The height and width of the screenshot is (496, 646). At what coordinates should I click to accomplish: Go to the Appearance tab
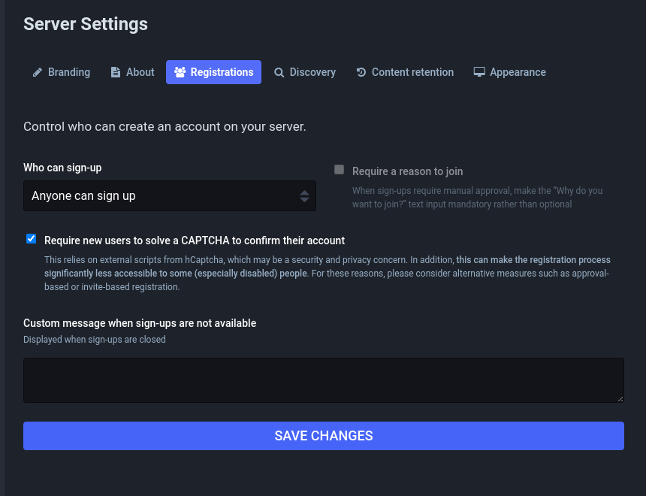pyautogui.click(x=509, y=72)
